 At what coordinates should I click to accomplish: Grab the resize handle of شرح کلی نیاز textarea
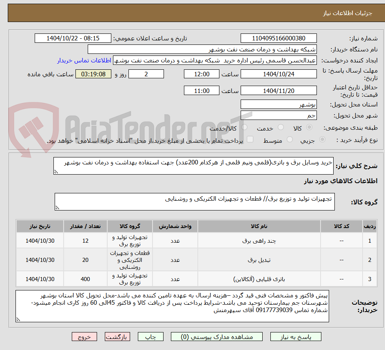(x=56, y=172)
